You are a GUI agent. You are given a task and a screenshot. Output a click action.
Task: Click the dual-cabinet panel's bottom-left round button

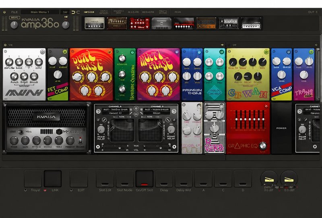point(98,147)
